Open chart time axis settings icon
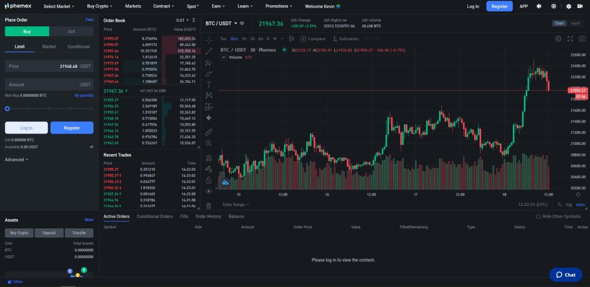The width and height of the screenshot is (590, 287). click(x=578, y=194)
